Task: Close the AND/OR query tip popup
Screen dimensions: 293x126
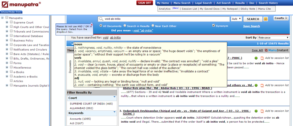Action: 92,25
